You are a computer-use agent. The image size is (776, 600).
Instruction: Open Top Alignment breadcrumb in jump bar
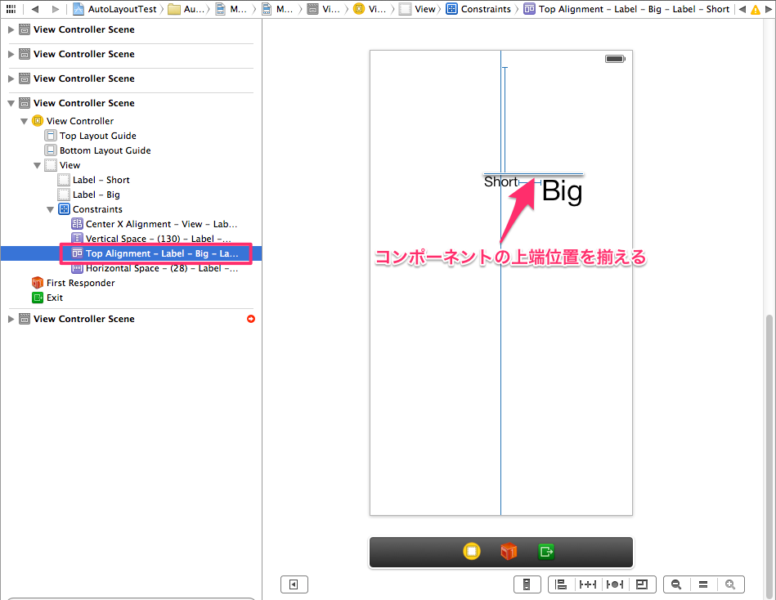(x=626, y=9)
